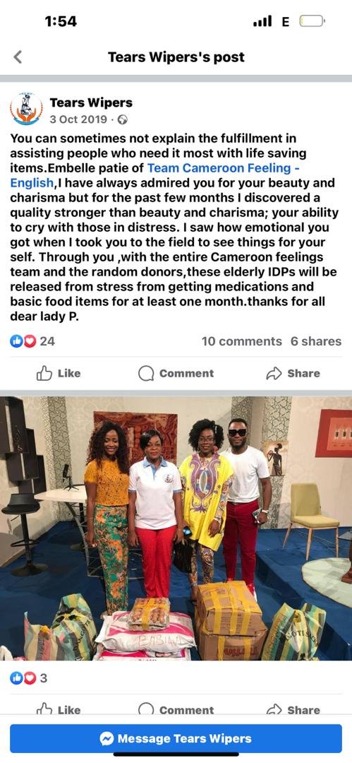View the photo's 3 reactions
The image size is (352, 763).
pyautogui.click(x=29, y=678)
